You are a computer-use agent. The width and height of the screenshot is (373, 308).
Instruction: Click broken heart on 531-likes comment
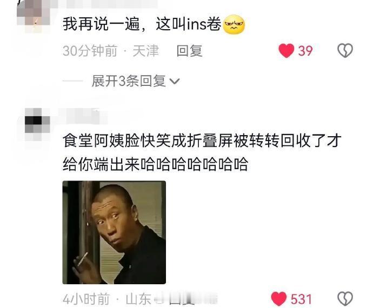345,299
